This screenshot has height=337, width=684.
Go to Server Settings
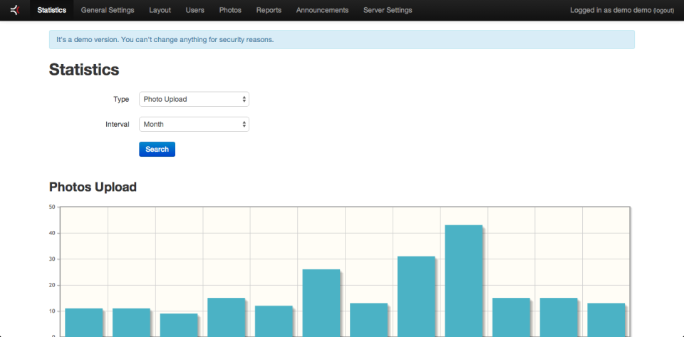click(388, 10)
